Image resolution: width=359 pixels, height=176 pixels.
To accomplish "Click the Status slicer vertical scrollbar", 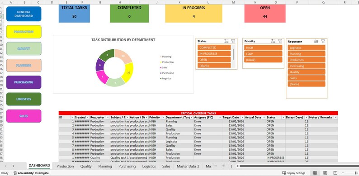I will (x=233, y=54).
